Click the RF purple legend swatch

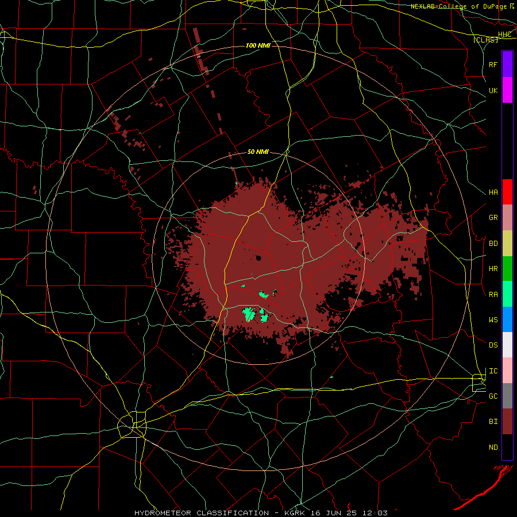point(507,64)
